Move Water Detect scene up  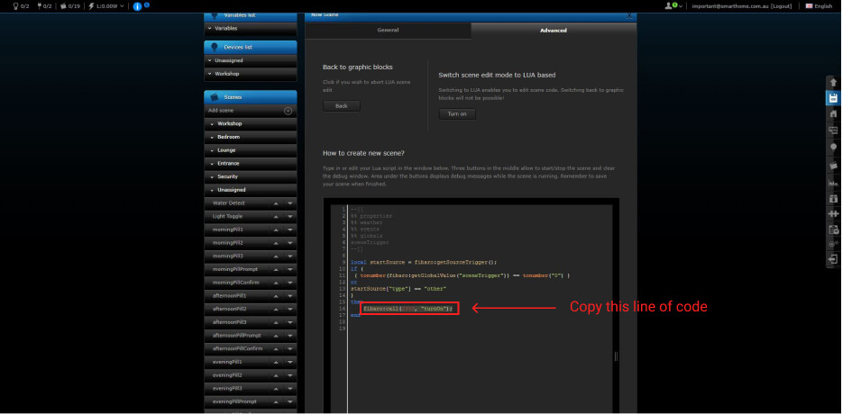click(276, 203)
